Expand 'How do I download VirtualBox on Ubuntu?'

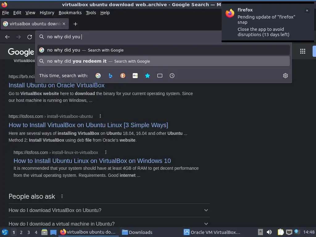click(x=109, y=210)
